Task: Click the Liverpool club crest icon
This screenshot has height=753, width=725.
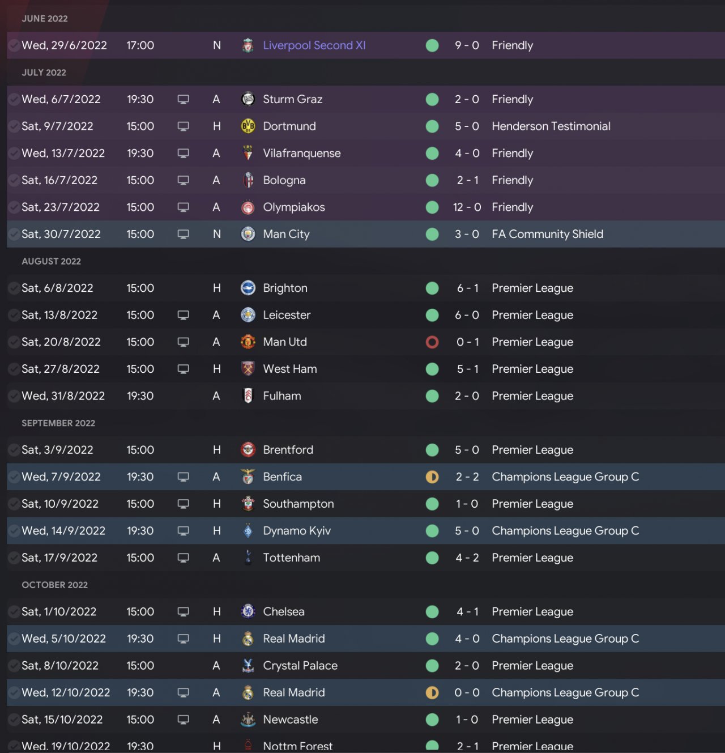Action: [x=248, y=45]
